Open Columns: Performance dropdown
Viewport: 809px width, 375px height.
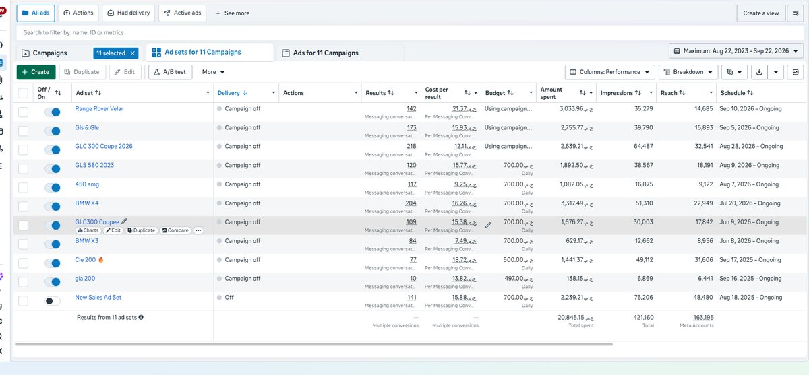pyautogui.click(x=609, y=72)
